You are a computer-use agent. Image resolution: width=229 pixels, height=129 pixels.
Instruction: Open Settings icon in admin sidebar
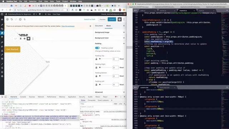[2, 59]
